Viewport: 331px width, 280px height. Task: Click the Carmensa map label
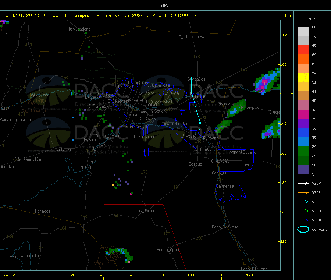[x=225, y=186]
